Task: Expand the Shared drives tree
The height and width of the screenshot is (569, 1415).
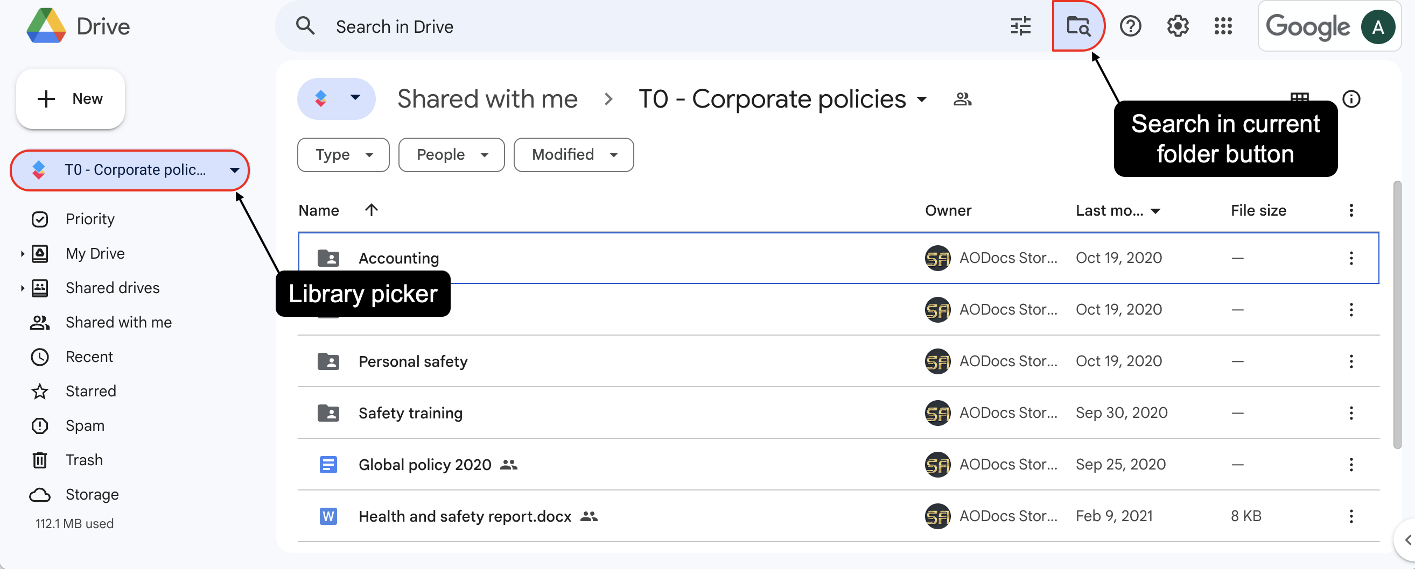Action: point(22,288)
